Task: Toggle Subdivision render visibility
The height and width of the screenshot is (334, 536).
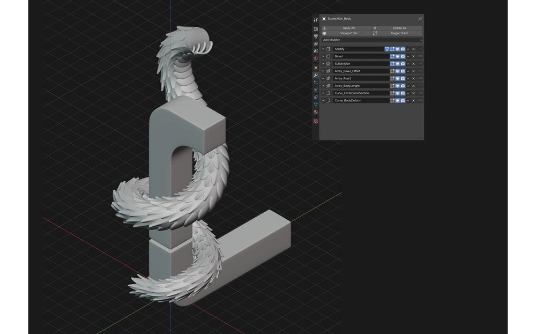Action: pyautogui.click(x=403, y=63)
